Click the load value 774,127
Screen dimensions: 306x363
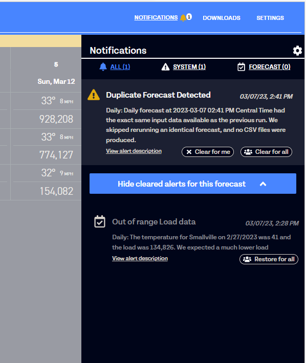[56, 155]
